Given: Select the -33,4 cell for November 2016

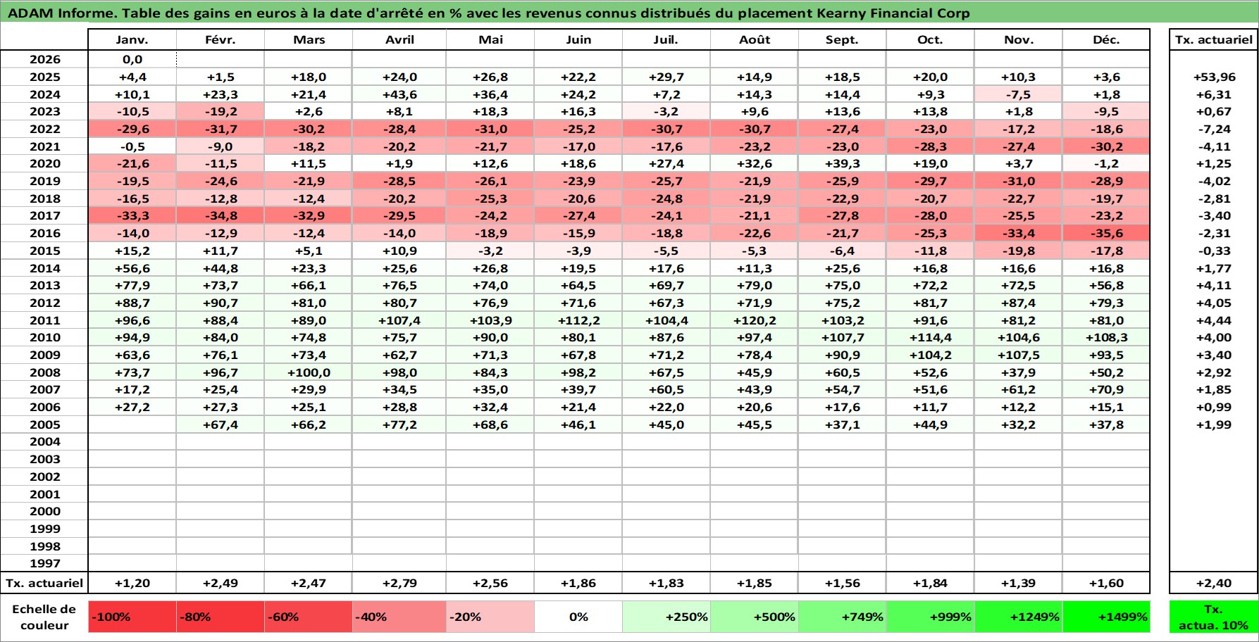Looking at the screenshot, I should (x=1018, y=233).
